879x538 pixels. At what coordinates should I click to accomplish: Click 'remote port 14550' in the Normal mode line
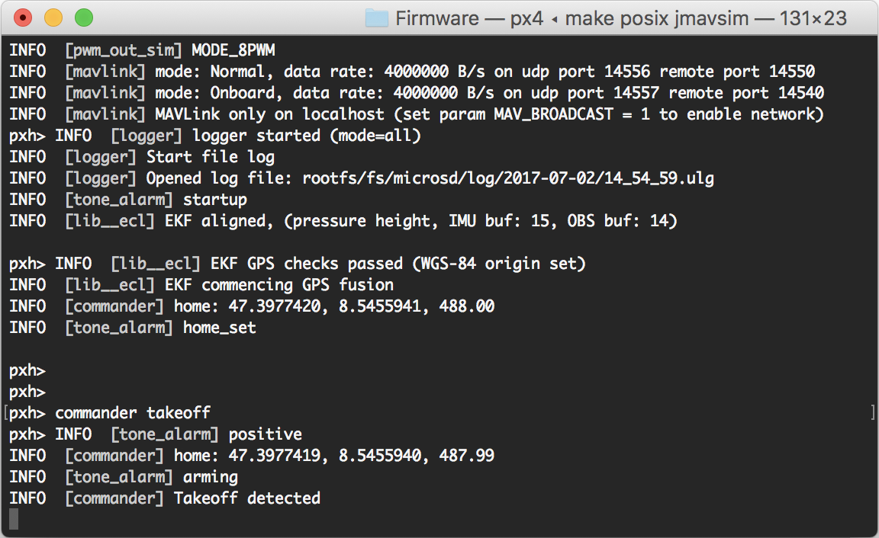(x=737, y=72)
